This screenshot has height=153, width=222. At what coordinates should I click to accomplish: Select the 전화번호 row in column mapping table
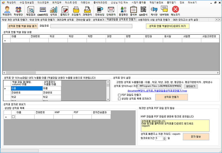coord(32,93)
